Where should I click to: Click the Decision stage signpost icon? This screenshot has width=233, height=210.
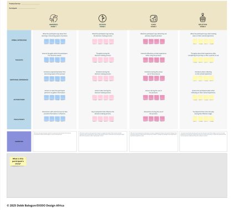(x=102, y=18)
